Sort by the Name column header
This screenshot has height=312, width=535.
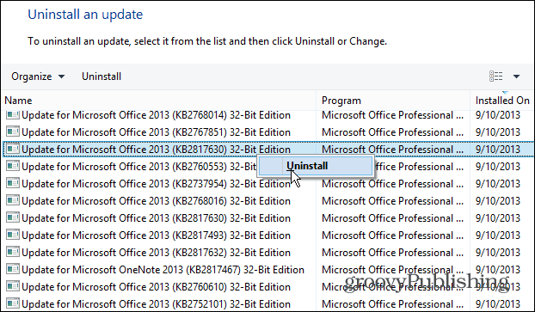click(18, 101)
